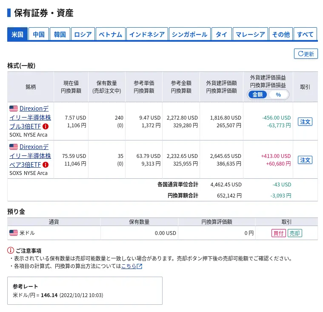323x312 pixels.
Task: Click the 更新 refresh button
Action: pos(306,54)
